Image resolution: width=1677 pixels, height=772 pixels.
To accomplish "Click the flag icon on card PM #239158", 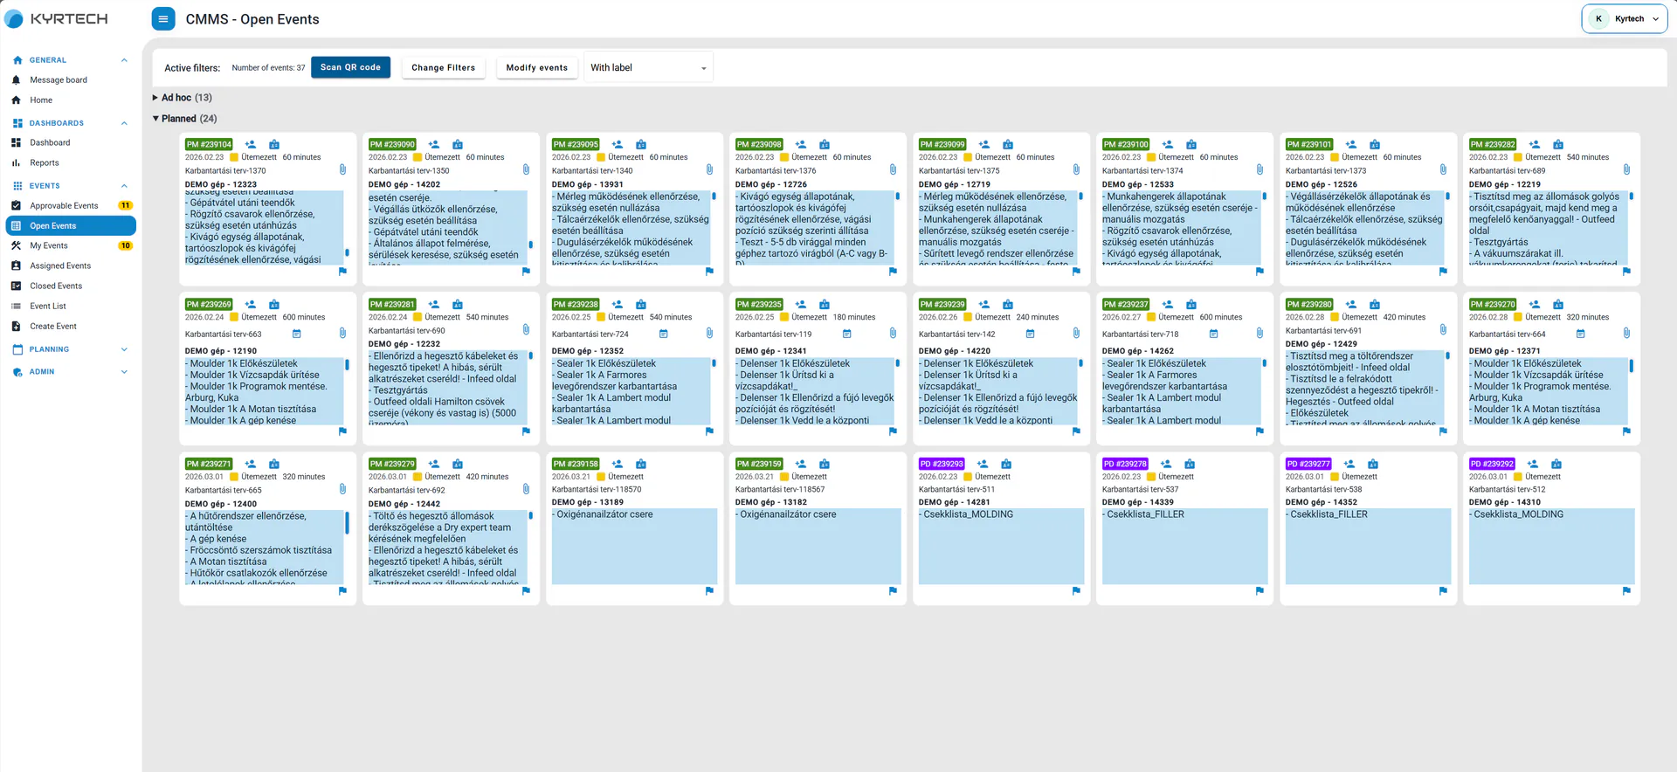I will click(709, 591).
